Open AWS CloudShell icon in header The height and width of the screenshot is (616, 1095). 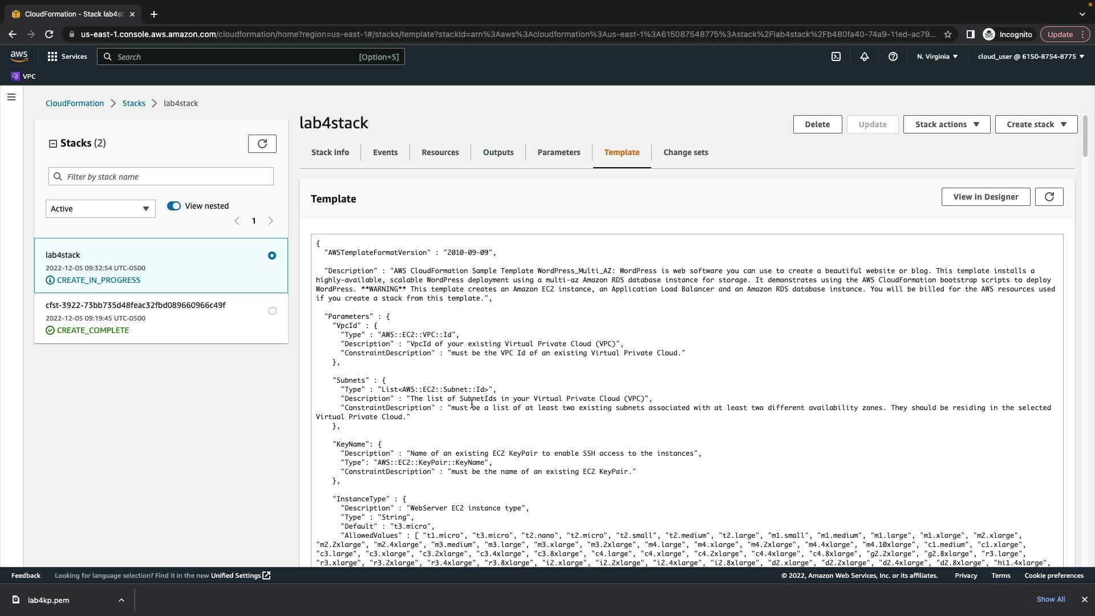(836, 56)
